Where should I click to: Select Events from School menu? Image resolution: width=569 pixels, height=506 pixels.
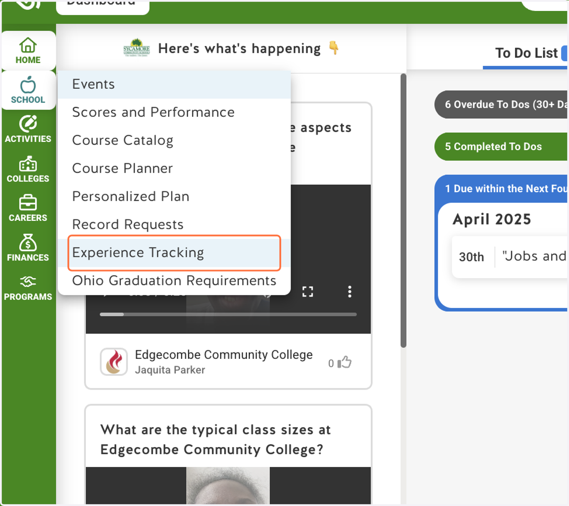[x=174, y=84]
